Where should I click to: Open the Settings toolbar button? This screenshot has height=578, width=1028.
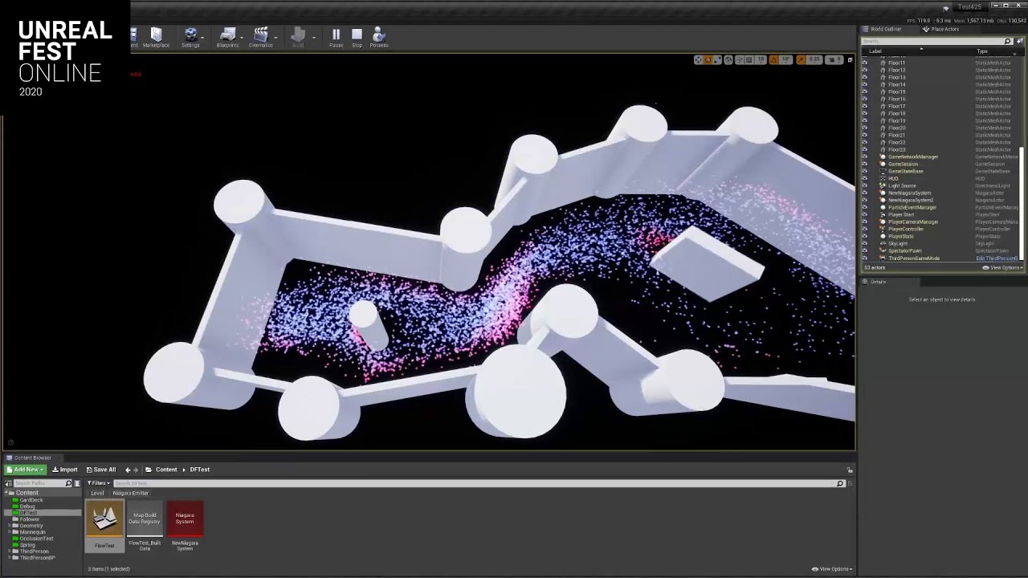[190, 37]
